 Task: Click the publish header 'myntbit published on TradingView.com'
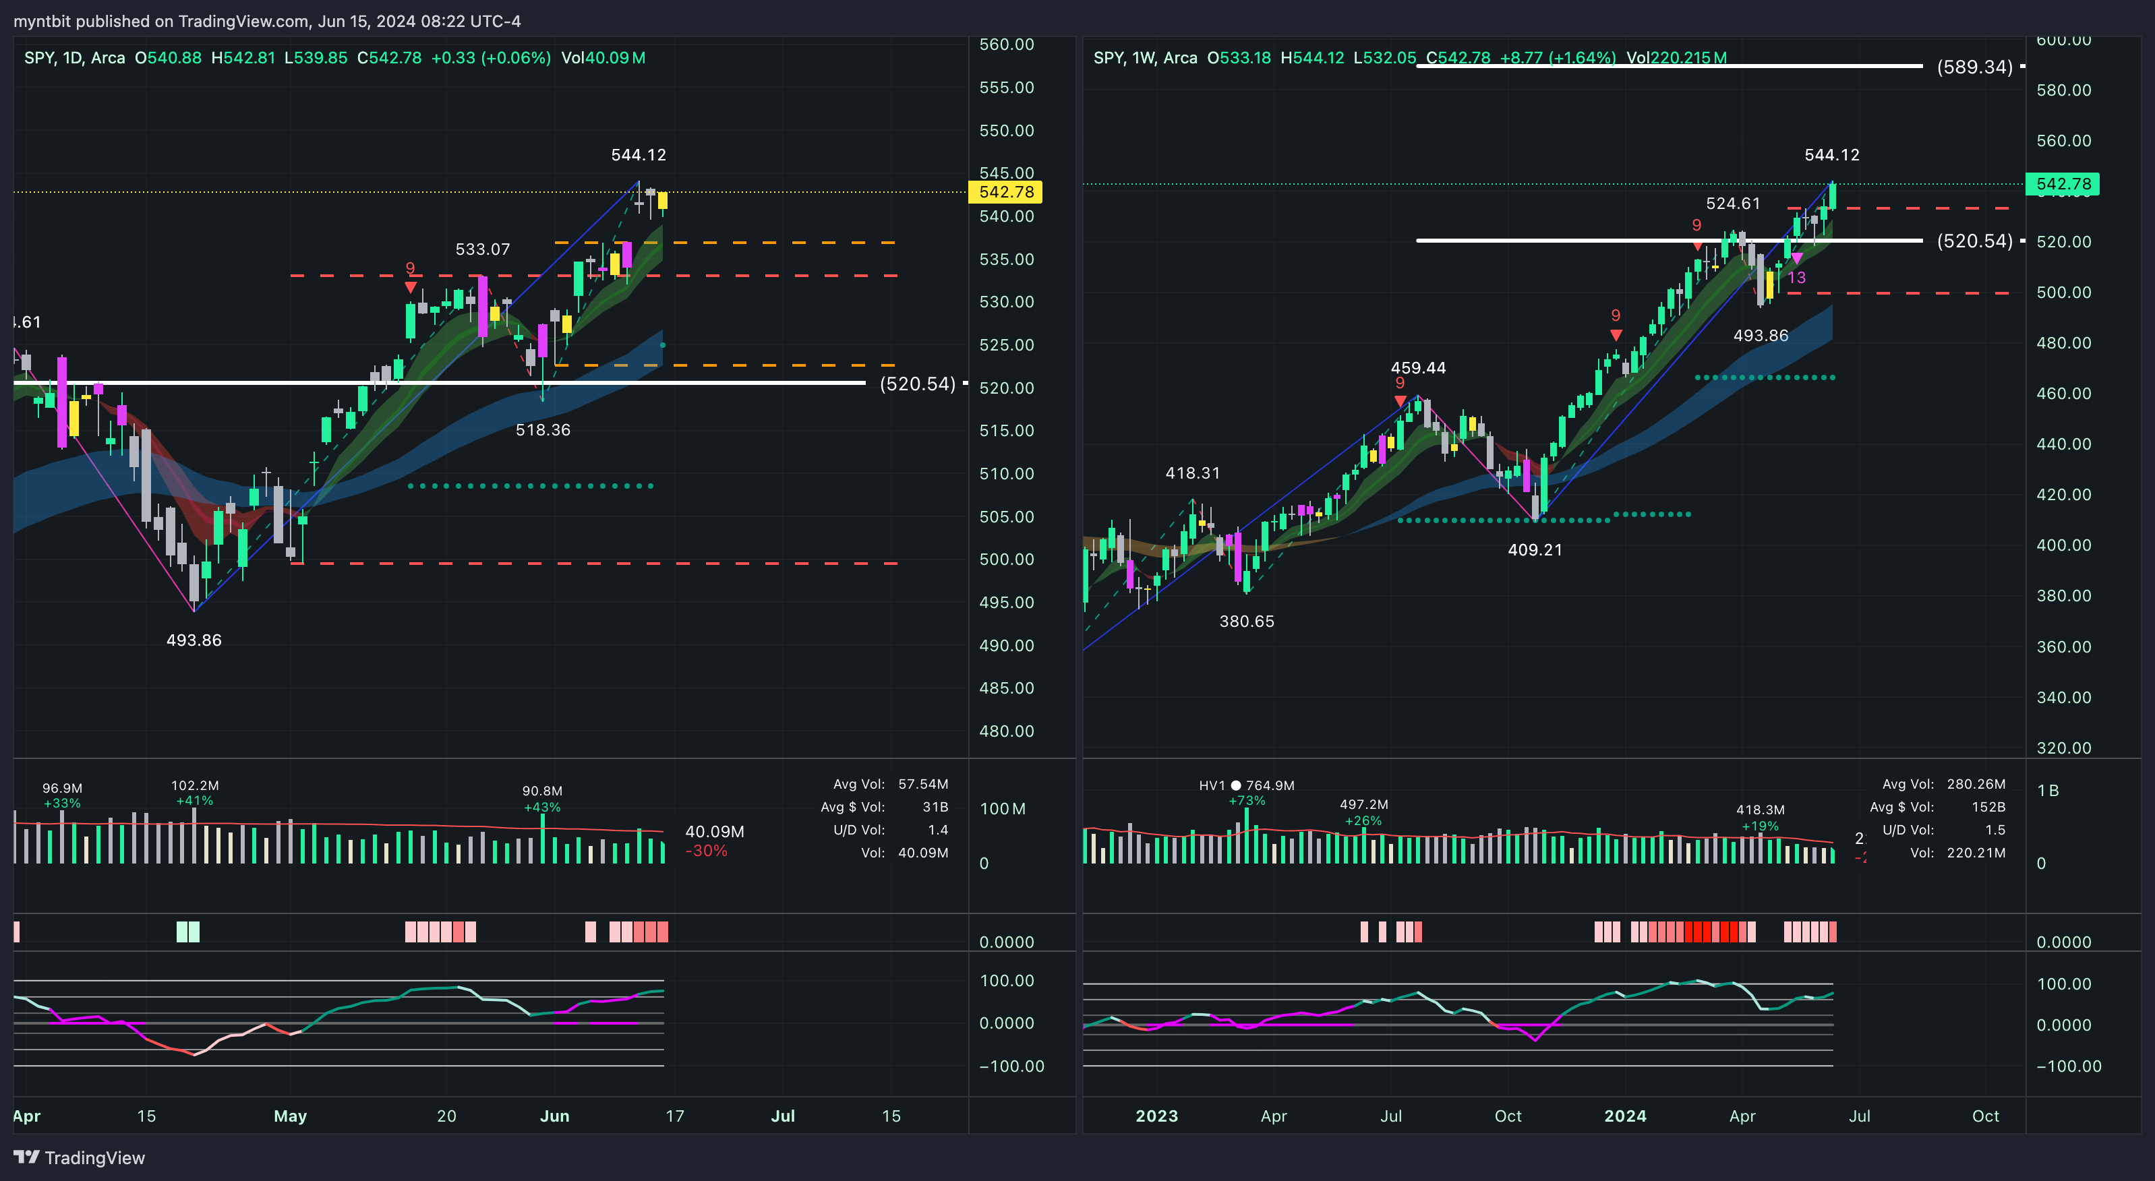[x=160, y=21]
